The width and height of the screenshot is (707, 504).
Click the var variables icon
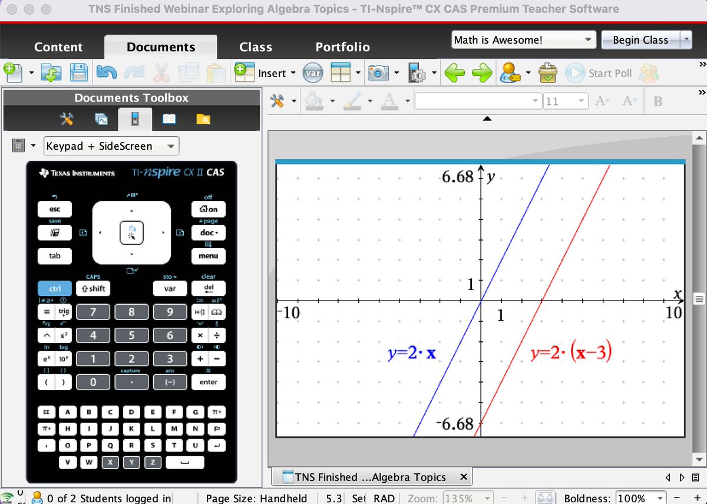313,73
